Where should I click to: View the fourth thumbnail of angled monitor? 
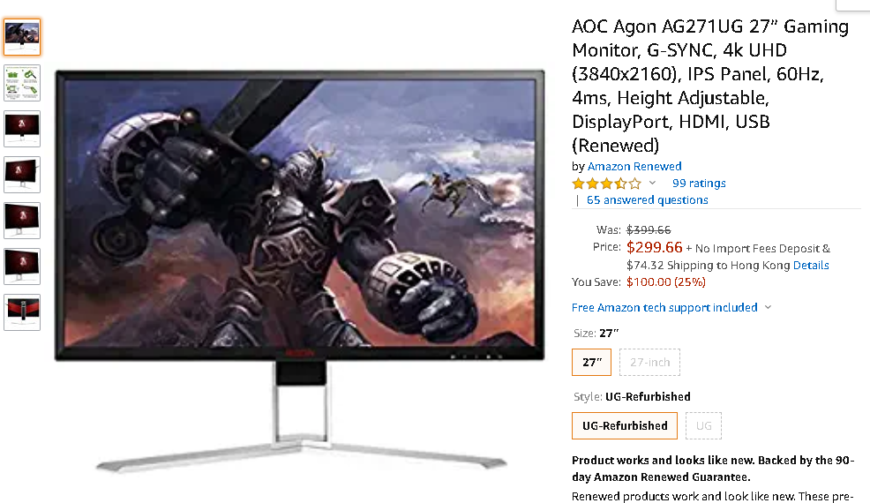pos(22,175)
